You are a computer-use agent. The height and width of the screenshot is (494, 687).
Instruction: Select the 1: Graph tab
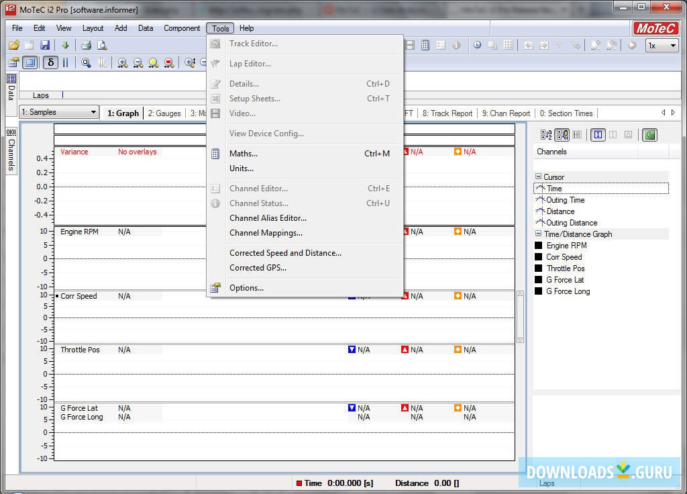[x=123, y=113]
